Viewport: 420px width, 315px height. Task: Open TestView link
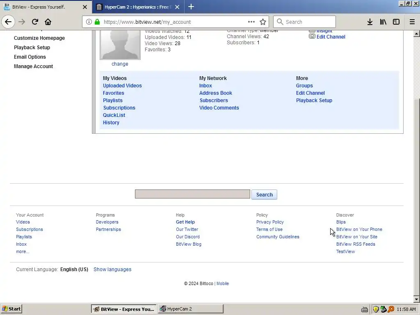click(345, 251)
